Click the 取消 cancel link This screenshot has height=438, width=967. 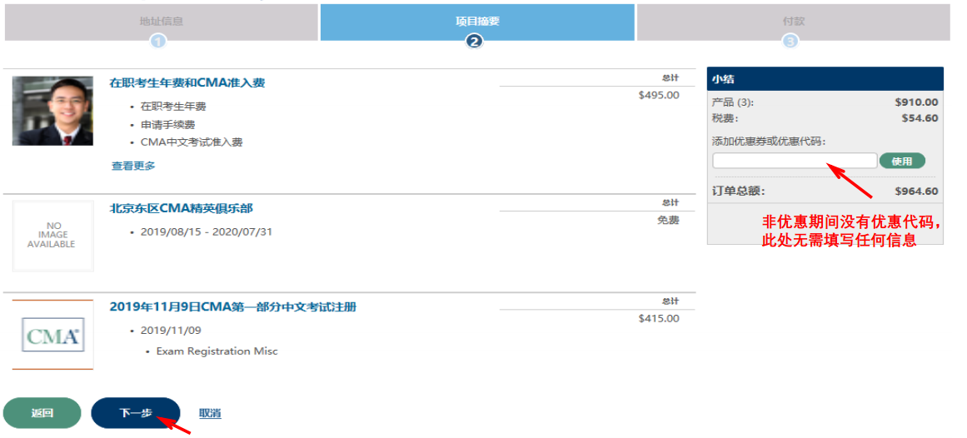[x=210, y=413]
